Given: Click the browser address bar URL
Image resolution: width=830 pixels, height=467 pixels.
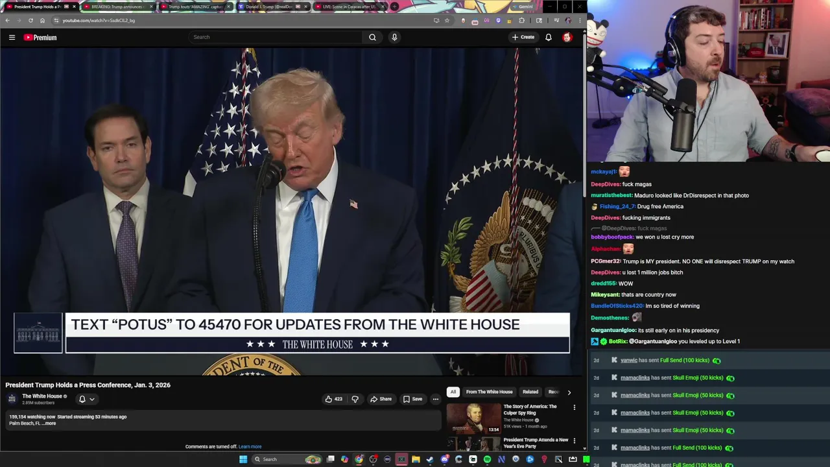Looking at the screenshot, I should 99,20.
